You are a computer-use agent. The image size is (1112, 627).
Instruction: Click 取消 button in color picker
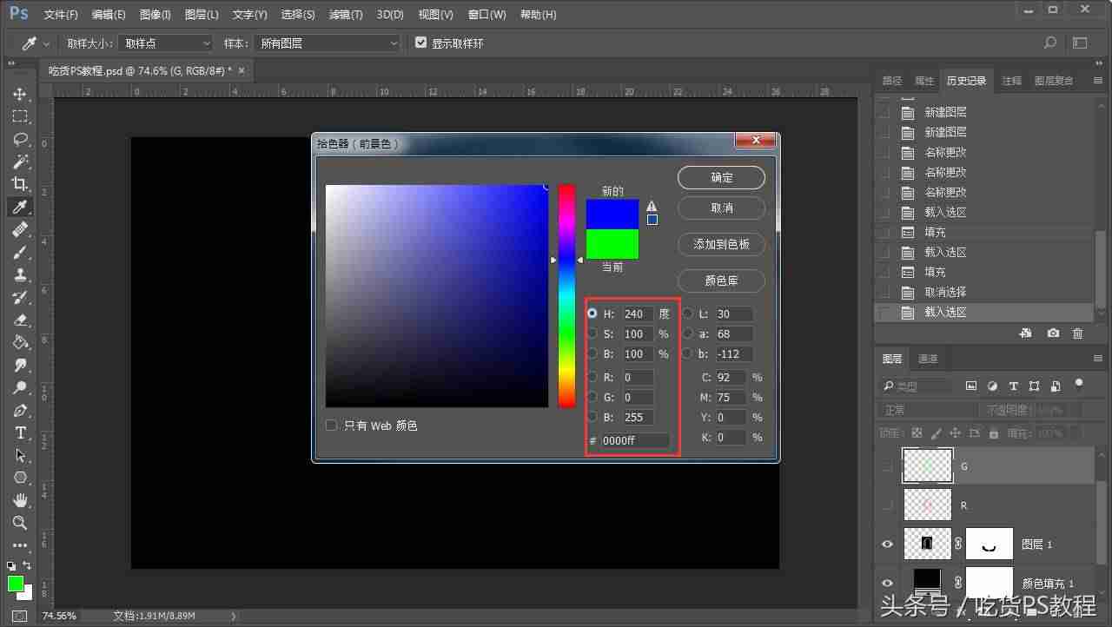coord(721,208)
